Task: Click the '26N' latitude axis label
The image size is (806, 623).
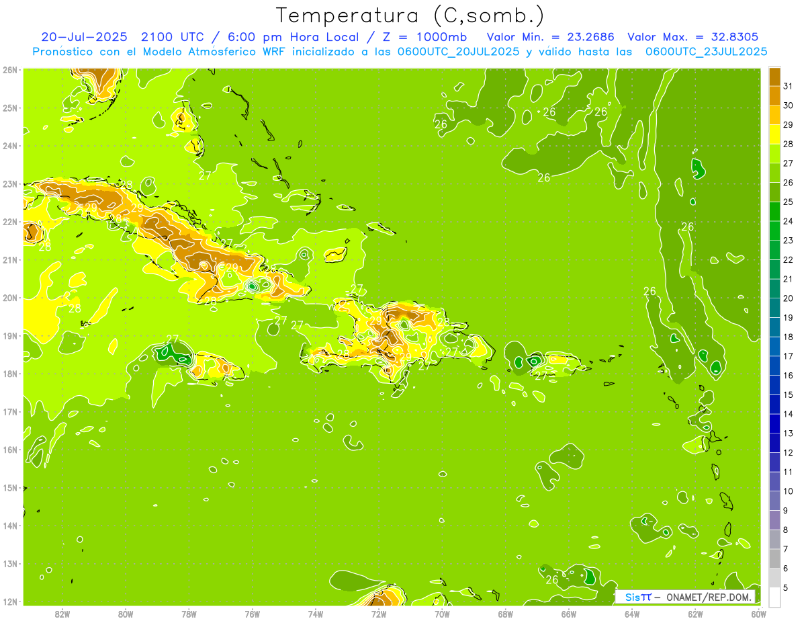Action: (10, 70)
